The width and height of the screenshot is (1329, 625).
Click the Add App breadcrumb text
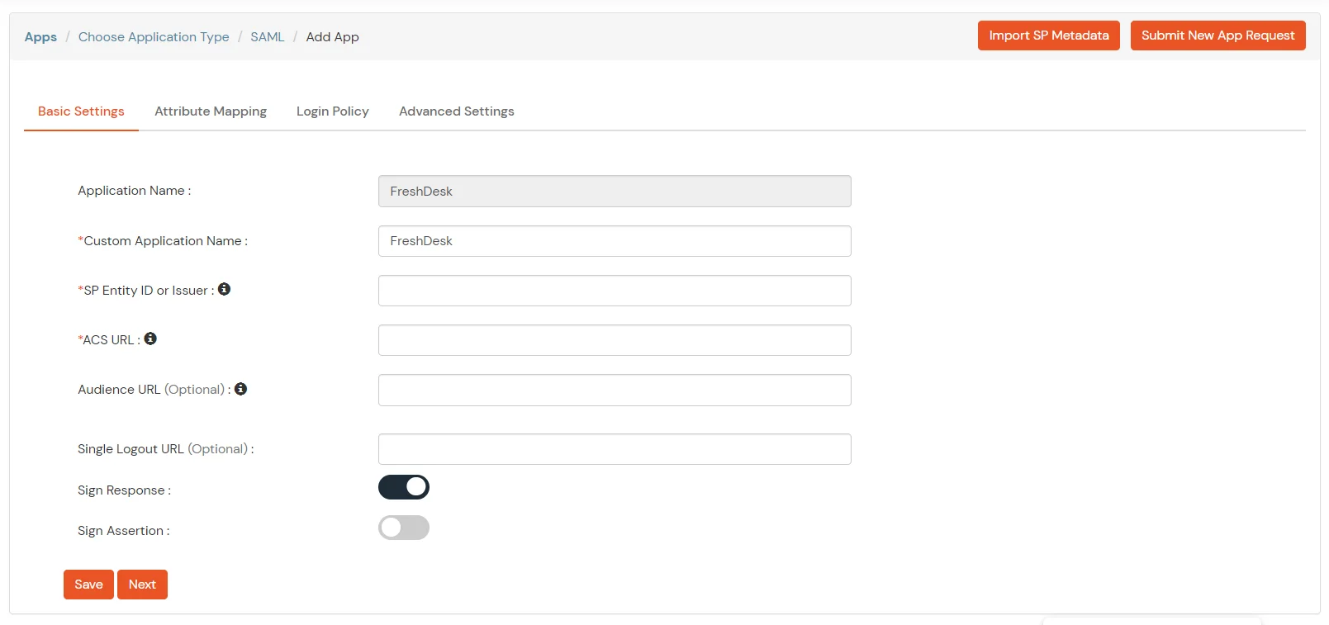click(332, 37)
